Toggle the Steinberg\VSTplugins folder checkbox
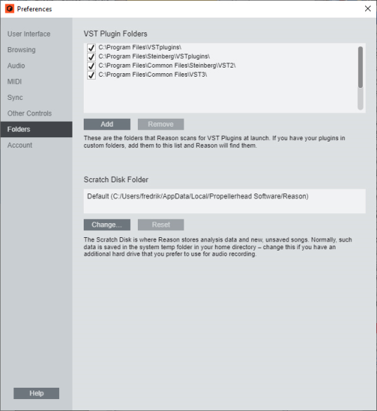The width and height of the screenshot is (377, 411). click(91, 56)
